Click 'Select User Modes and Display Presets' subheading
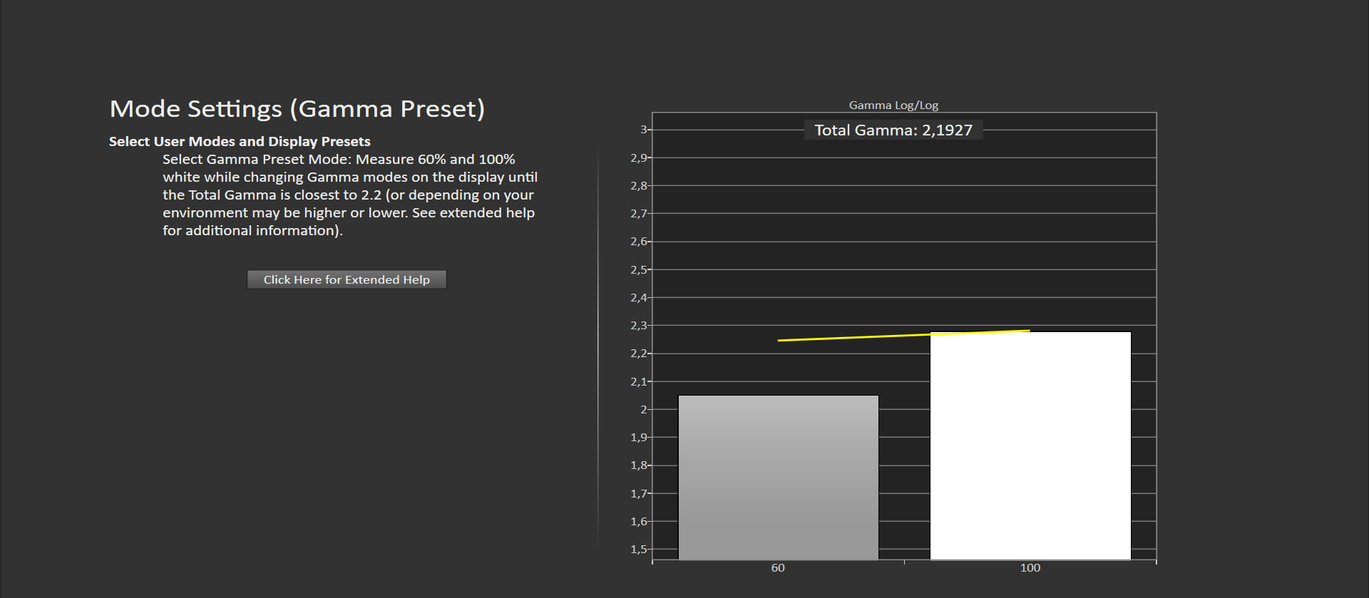 click(x=240, y=141)
